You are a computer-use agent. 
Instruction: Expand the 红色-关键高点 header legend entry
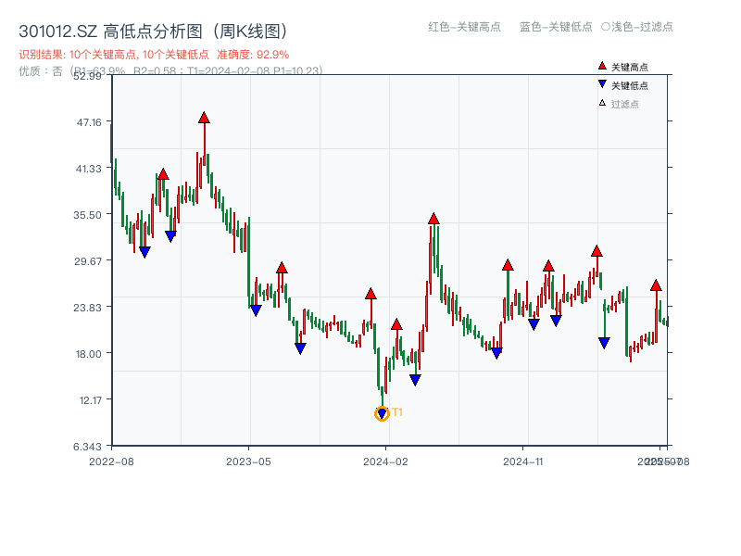463,27
